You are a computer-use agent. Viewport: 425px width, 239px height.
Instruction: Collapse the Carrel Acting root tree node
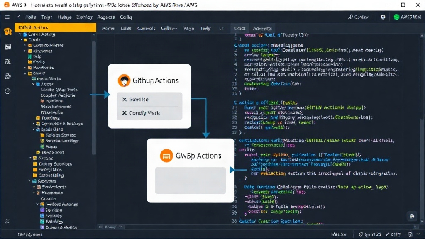pos(20,34)
